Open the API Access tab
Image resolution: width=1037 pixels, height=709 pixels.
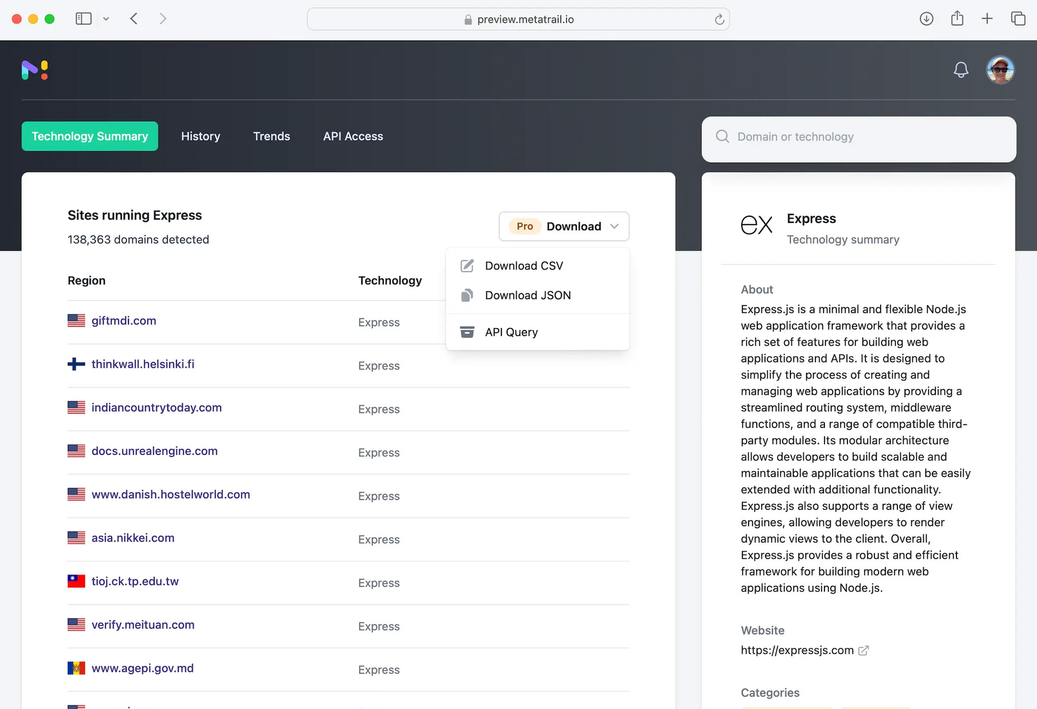pos(353,136)
